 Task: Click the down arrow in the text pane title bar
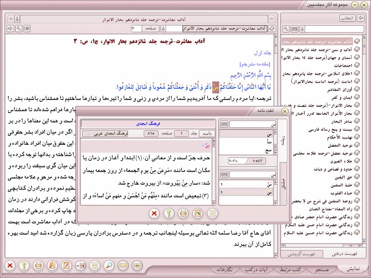click(x=17, y=19)
